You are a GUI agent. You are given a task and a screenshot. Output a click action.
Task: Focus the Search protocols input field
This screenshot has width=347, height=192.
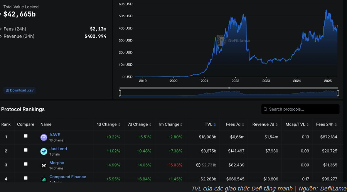coord(300,109)
